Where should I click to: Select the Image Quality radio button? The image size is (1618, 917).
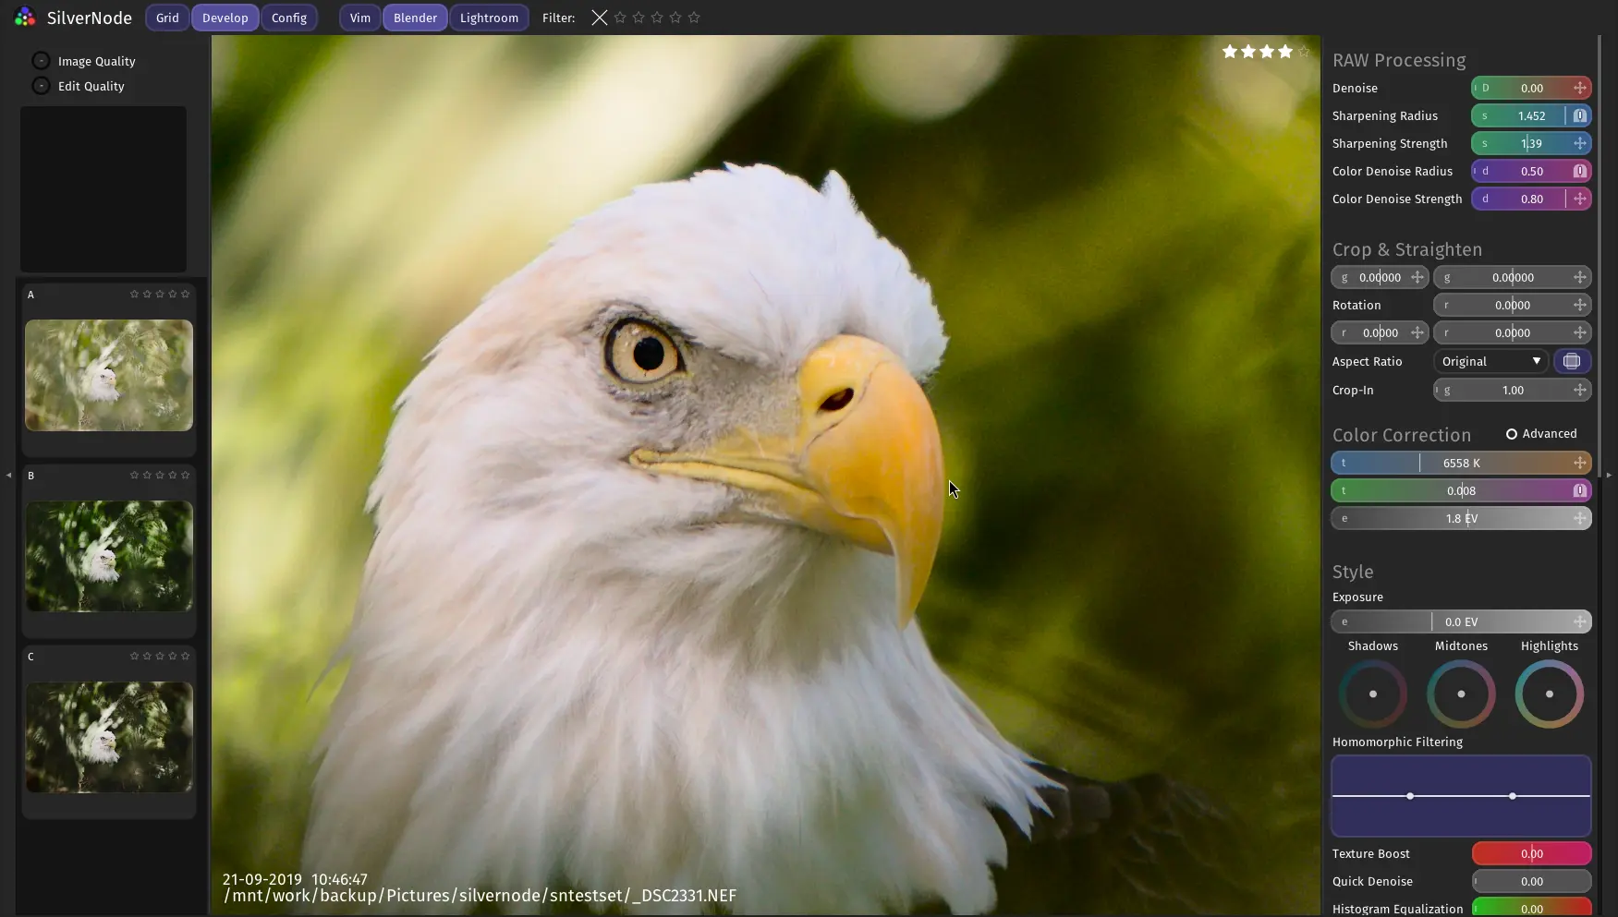41,60
